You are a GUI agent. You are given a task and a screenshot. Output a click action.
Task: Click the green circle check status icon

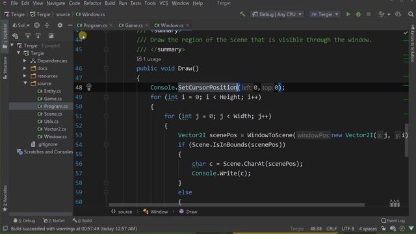pyautogui.click(x=402, y=228)
